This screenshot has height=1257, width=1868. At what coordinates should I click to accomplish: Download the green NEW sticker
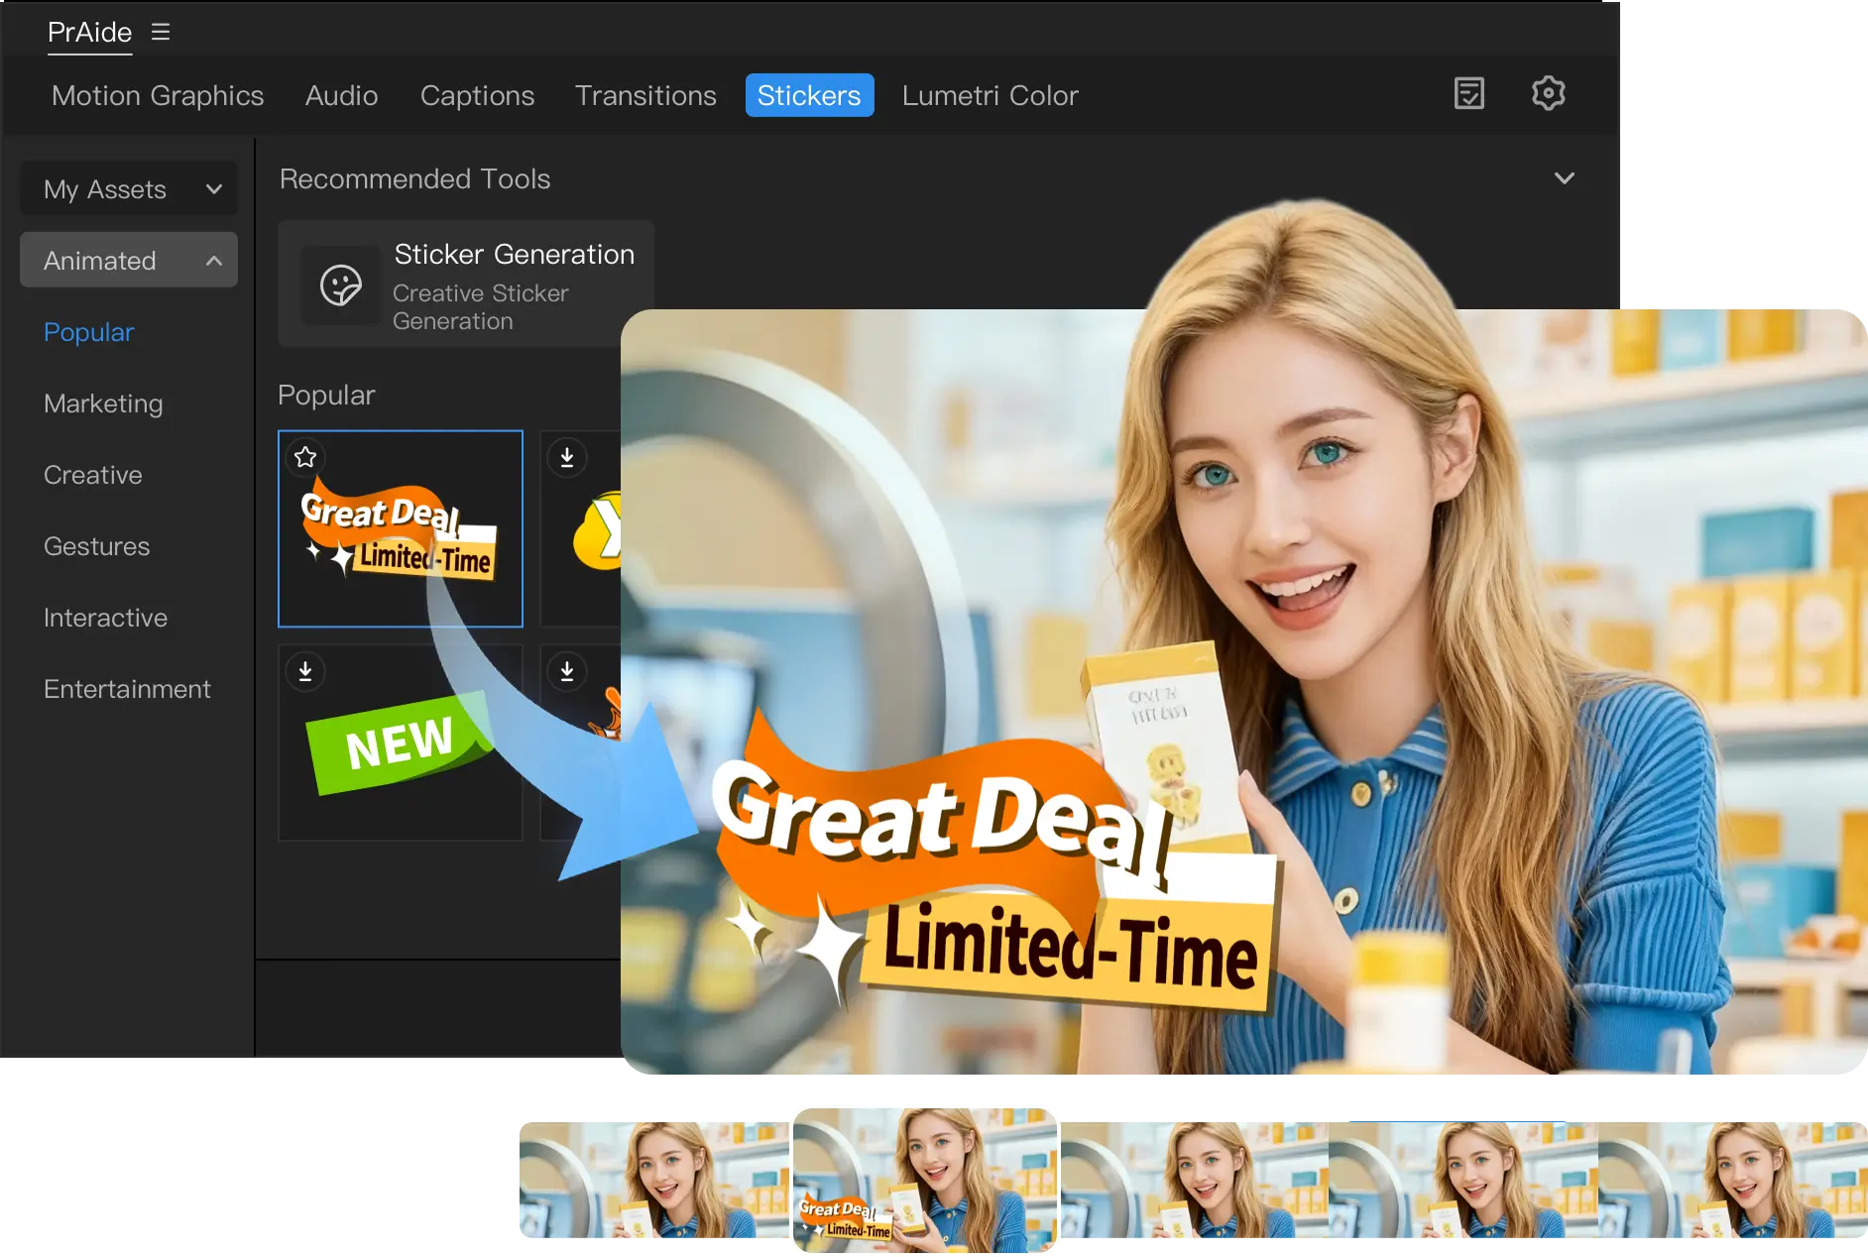[305, 671]
